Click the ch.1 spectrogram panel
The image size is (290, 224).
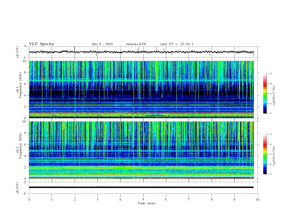click(x=141, y=89)
